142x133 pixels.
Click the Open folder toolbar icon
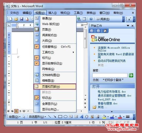[x=16, y=19]
